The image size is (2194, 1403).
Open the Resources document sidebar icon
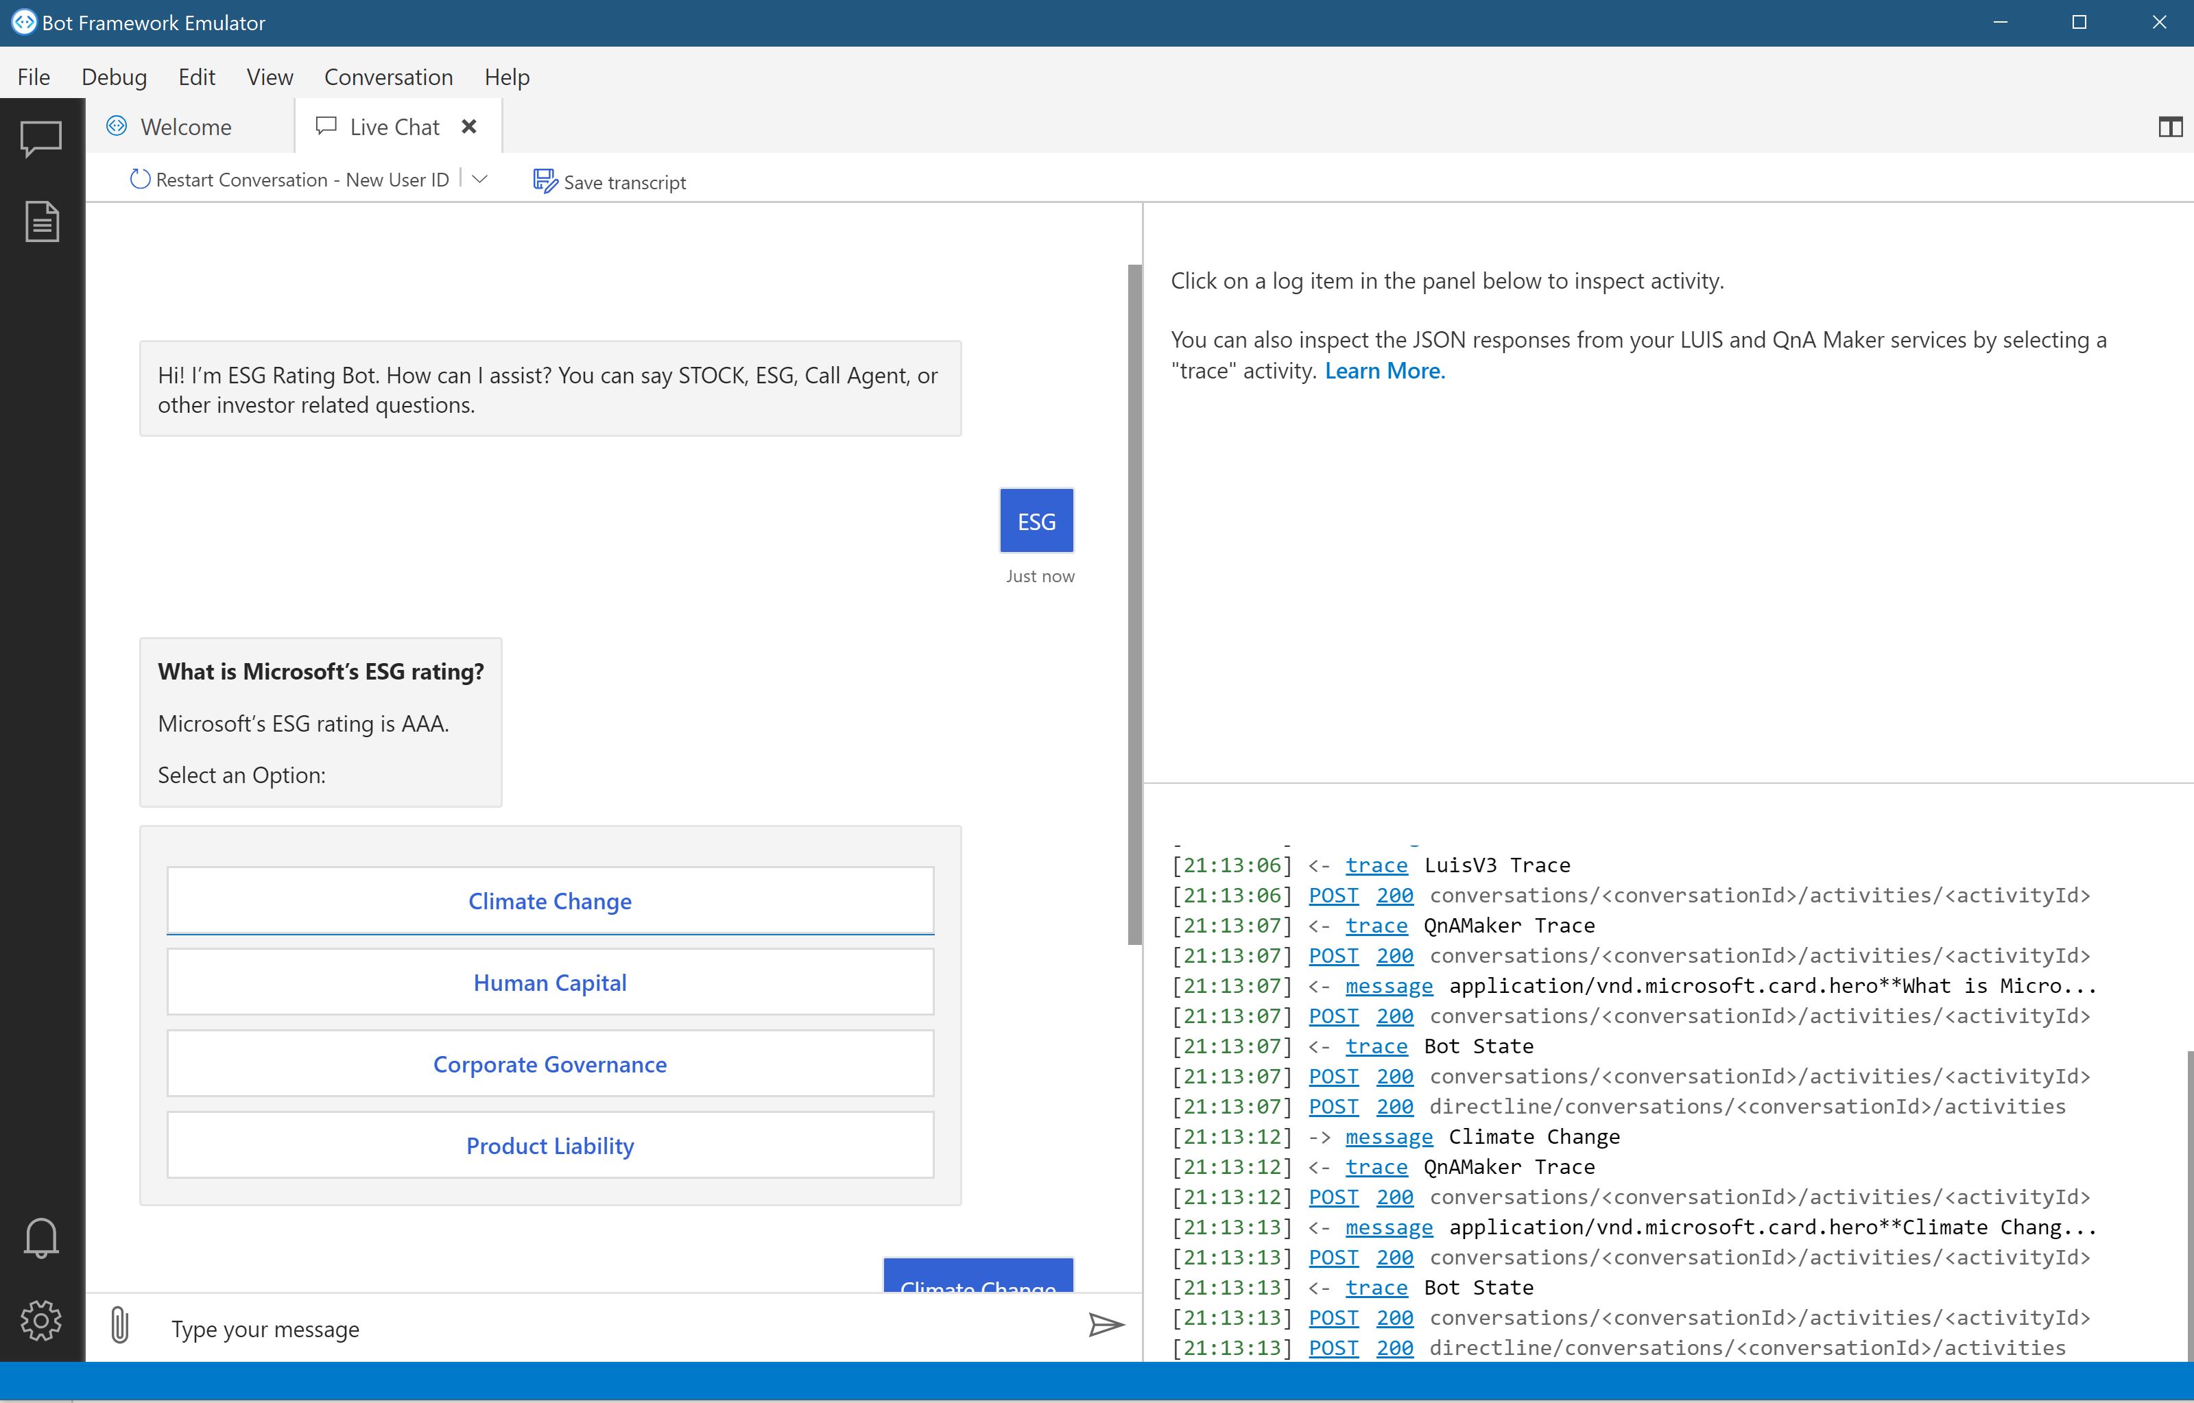[x=41, y=221]
